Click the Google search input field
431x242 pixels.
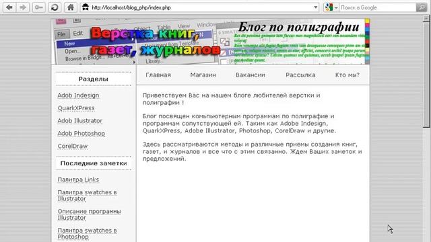378,7
